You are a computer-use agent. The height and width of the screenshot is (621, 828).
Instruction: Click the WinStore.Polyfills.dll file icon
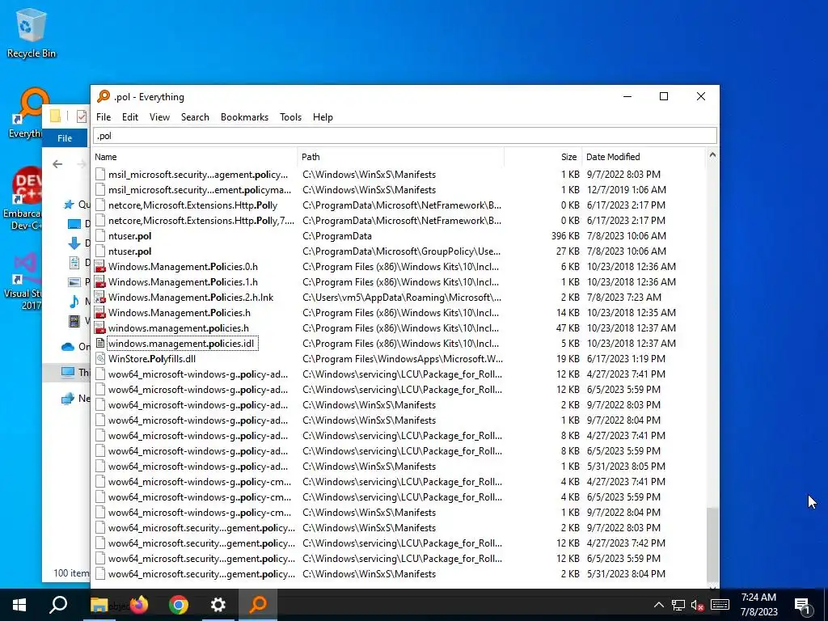coord(99,358)
